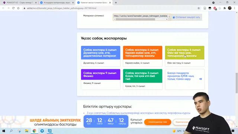Click the Біліктілік арттыру курстары heading
The height and width of the screenshot is (134, 238).
point(107,106)
